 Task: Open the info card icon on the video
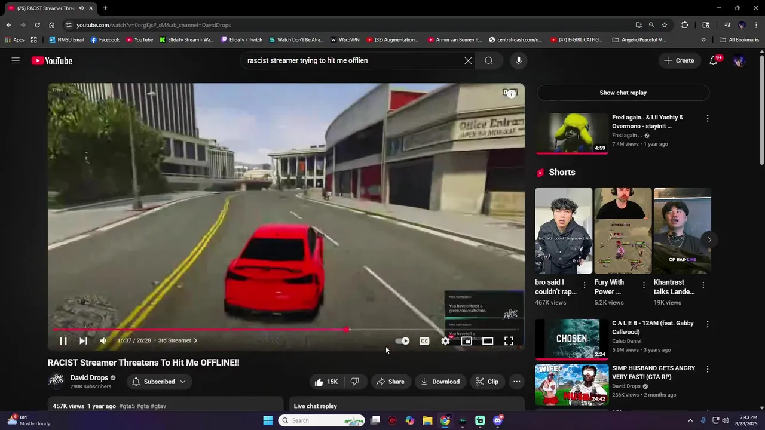[510, 93]
